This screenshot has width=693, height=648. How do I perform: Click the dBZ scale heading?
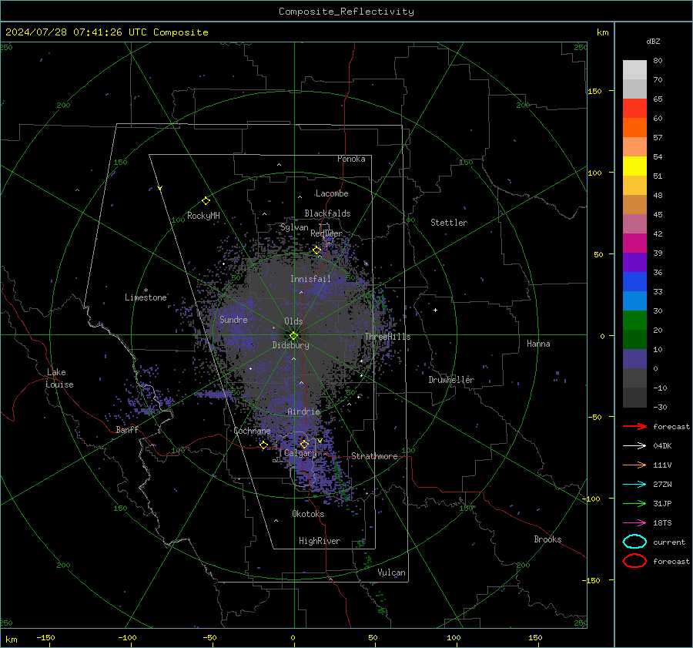tap(653, 41)
